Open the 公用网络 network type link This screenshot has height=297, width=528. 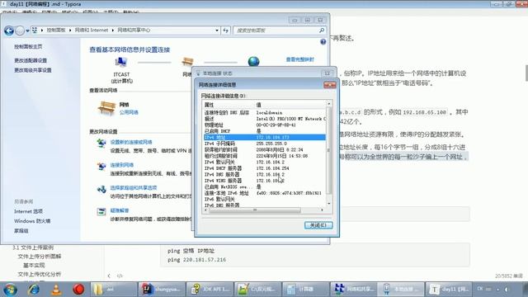(x=129, y=112)
